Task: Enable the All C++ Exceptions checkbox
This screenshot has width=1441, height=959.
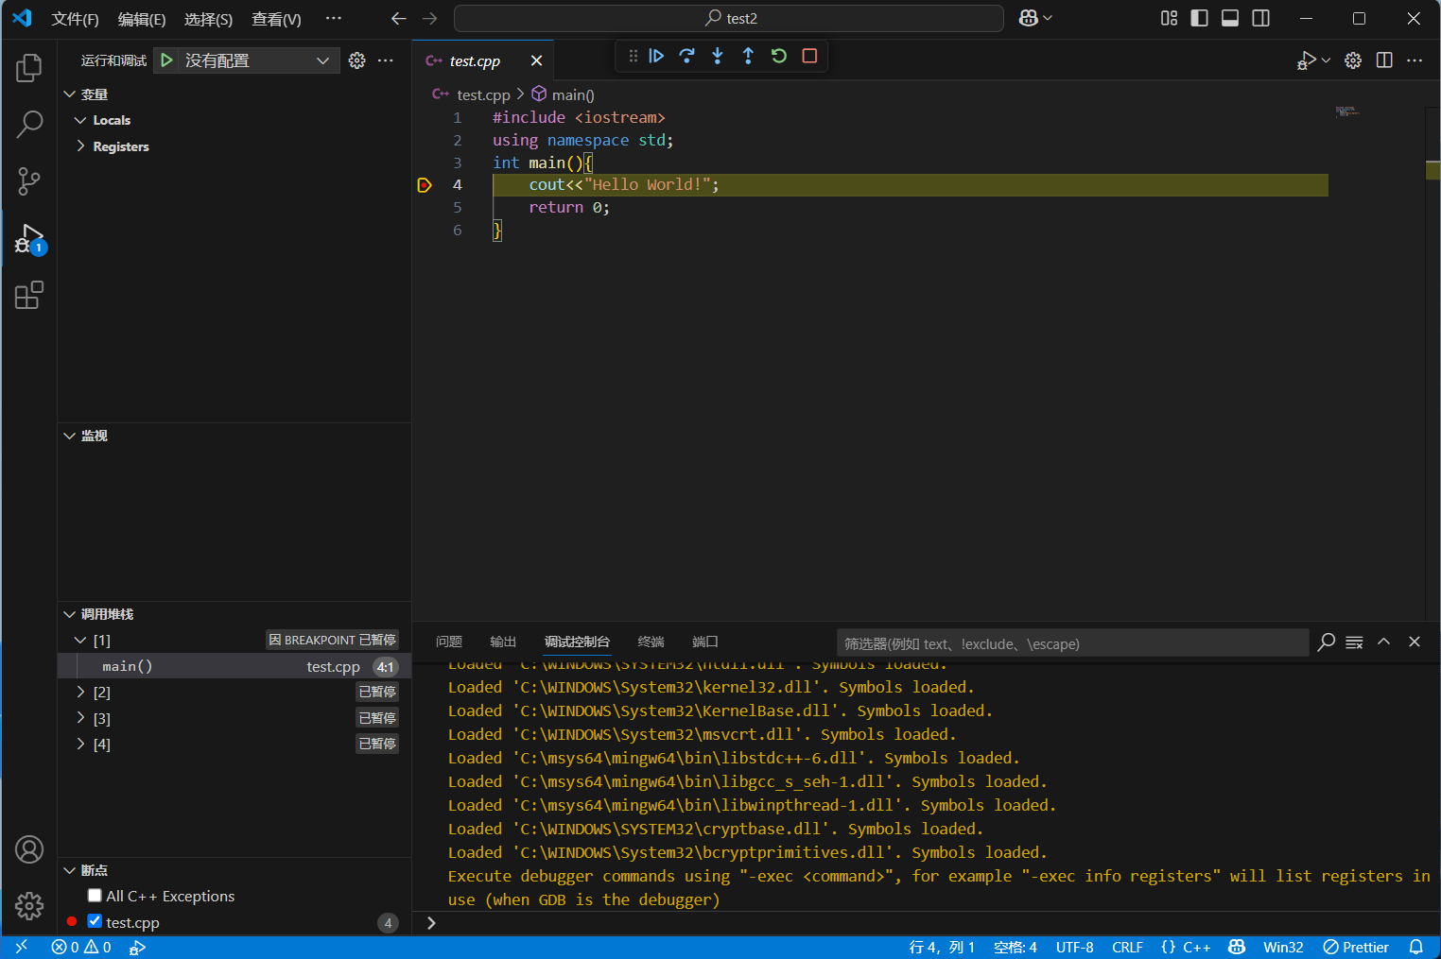Action: (x=95, y=896)
